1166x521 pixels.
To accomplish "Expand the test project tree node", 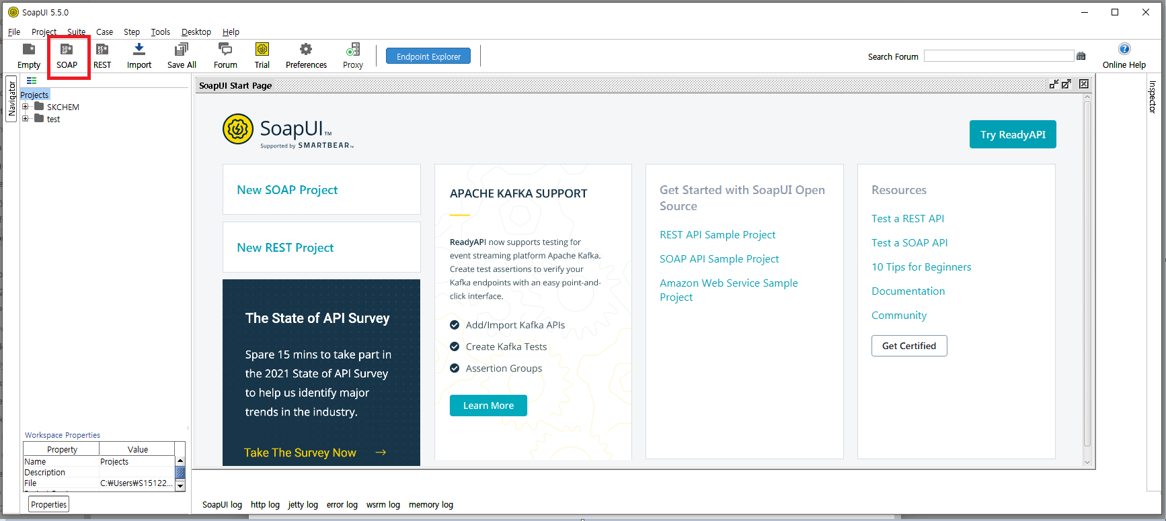I will pyautogui.click(x=26, y=119).
